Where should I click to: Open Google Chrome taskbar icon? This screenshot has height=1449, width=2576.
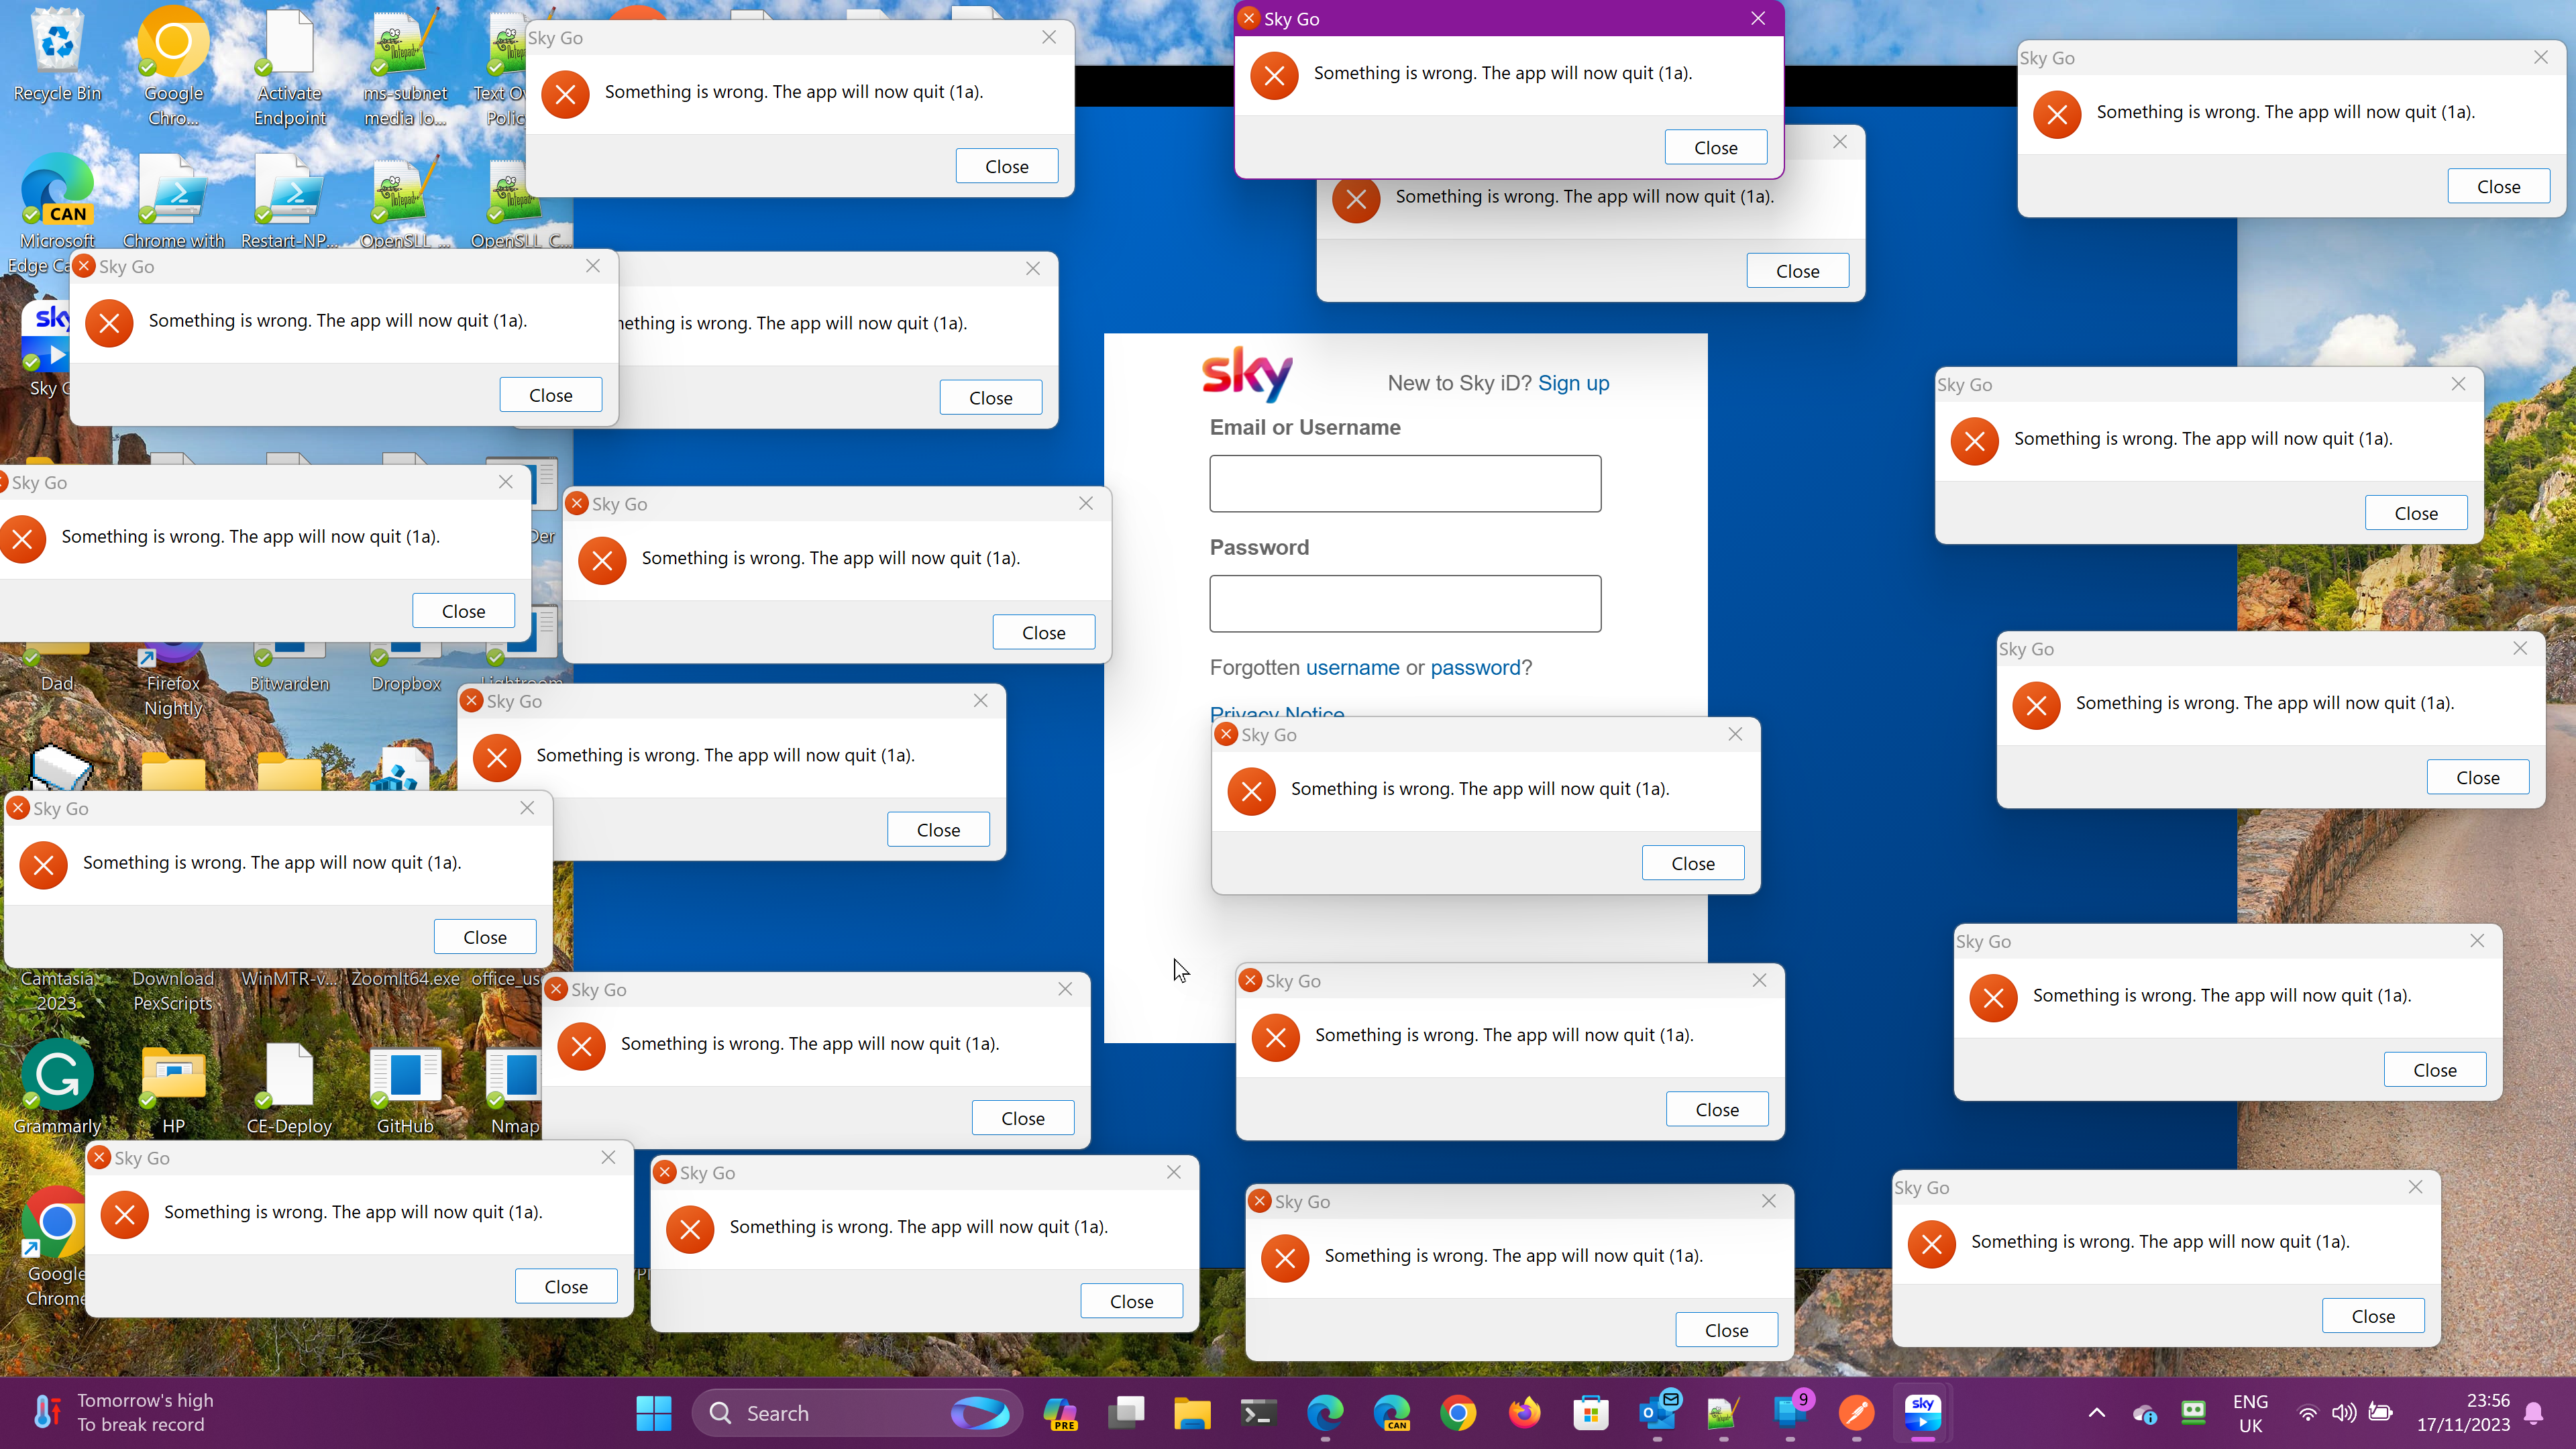1458,1413
